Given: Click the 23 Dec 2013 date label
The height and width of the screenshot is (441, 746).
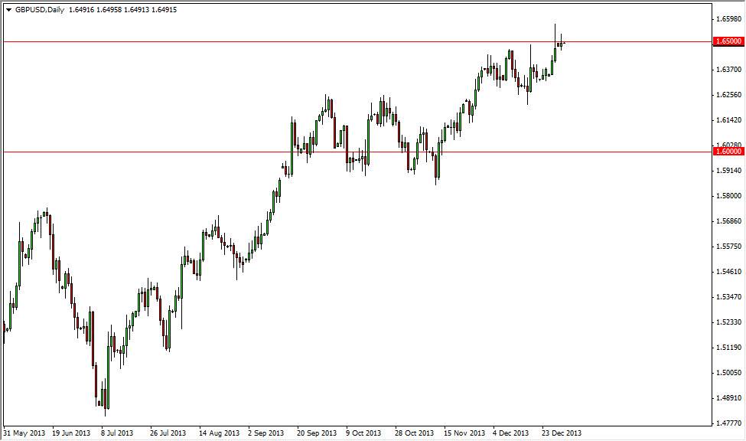Looking at the screenshot, I should pyautogui.click(x=562, y=433).
